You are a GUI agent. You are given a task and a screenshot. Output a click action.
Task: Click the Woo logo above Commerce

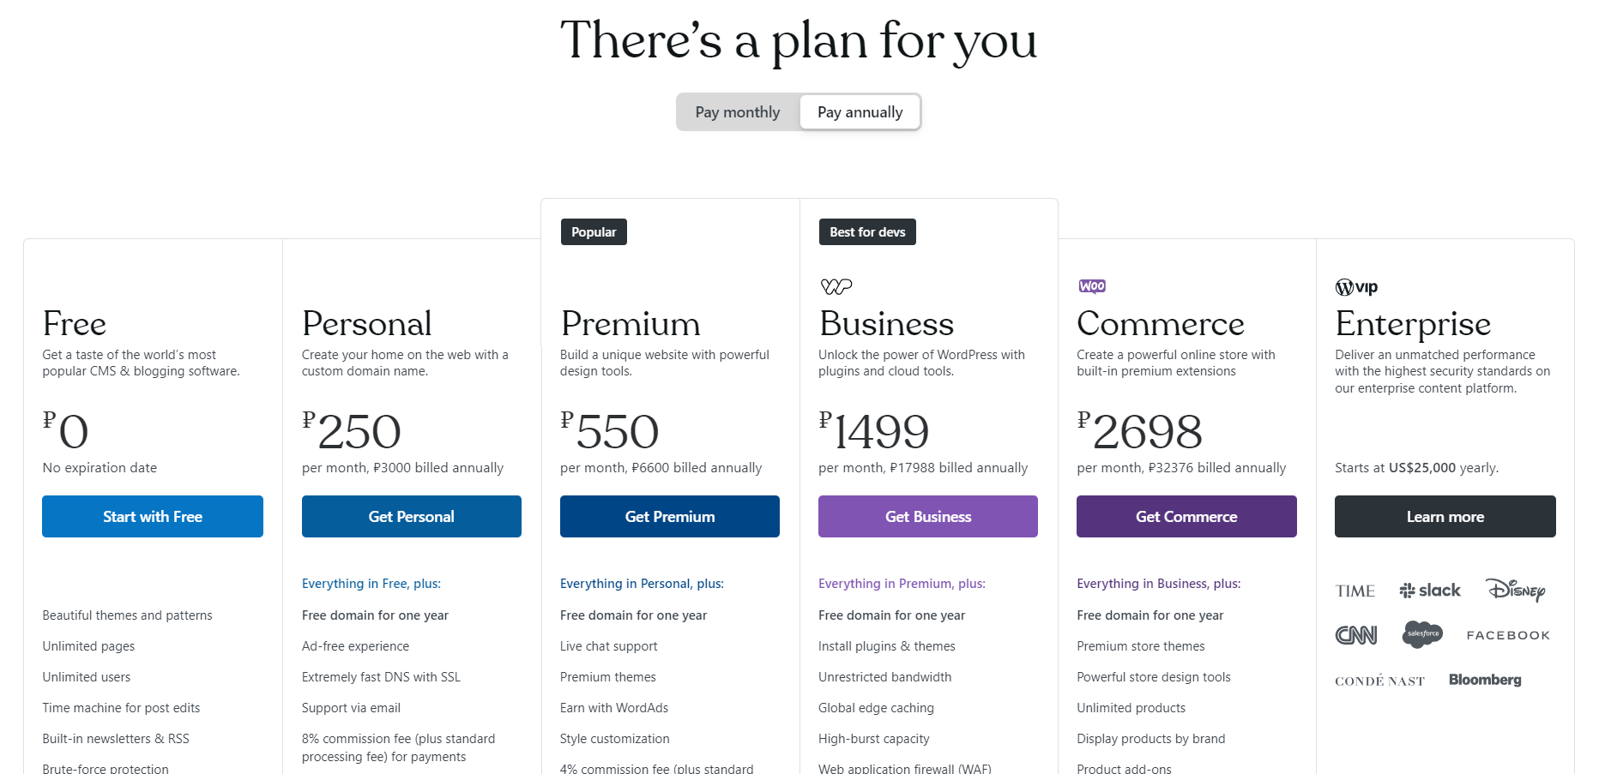(x=1092, y=286)
